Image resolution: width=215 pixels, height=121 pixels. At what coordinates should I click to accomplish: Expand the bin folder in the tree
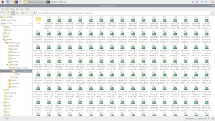3,27
